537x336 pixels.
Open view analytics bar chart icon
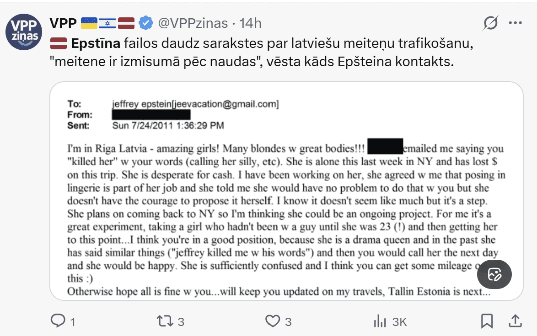[x=380, y=321]
